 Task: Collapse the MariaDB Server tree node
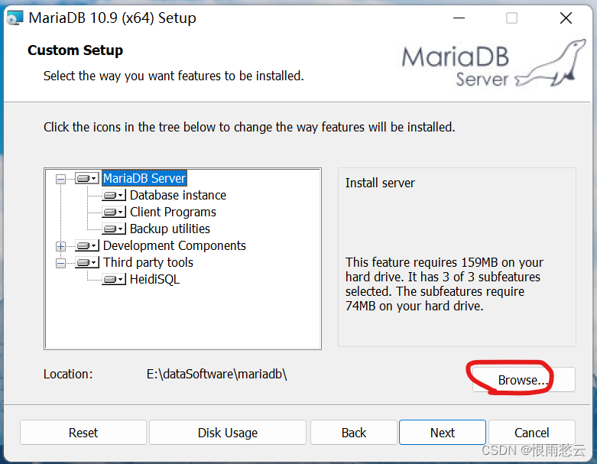click(60, 179)
